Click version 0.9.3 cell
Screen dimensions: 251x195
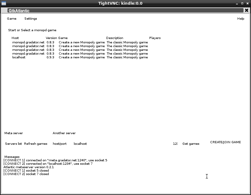51,57
